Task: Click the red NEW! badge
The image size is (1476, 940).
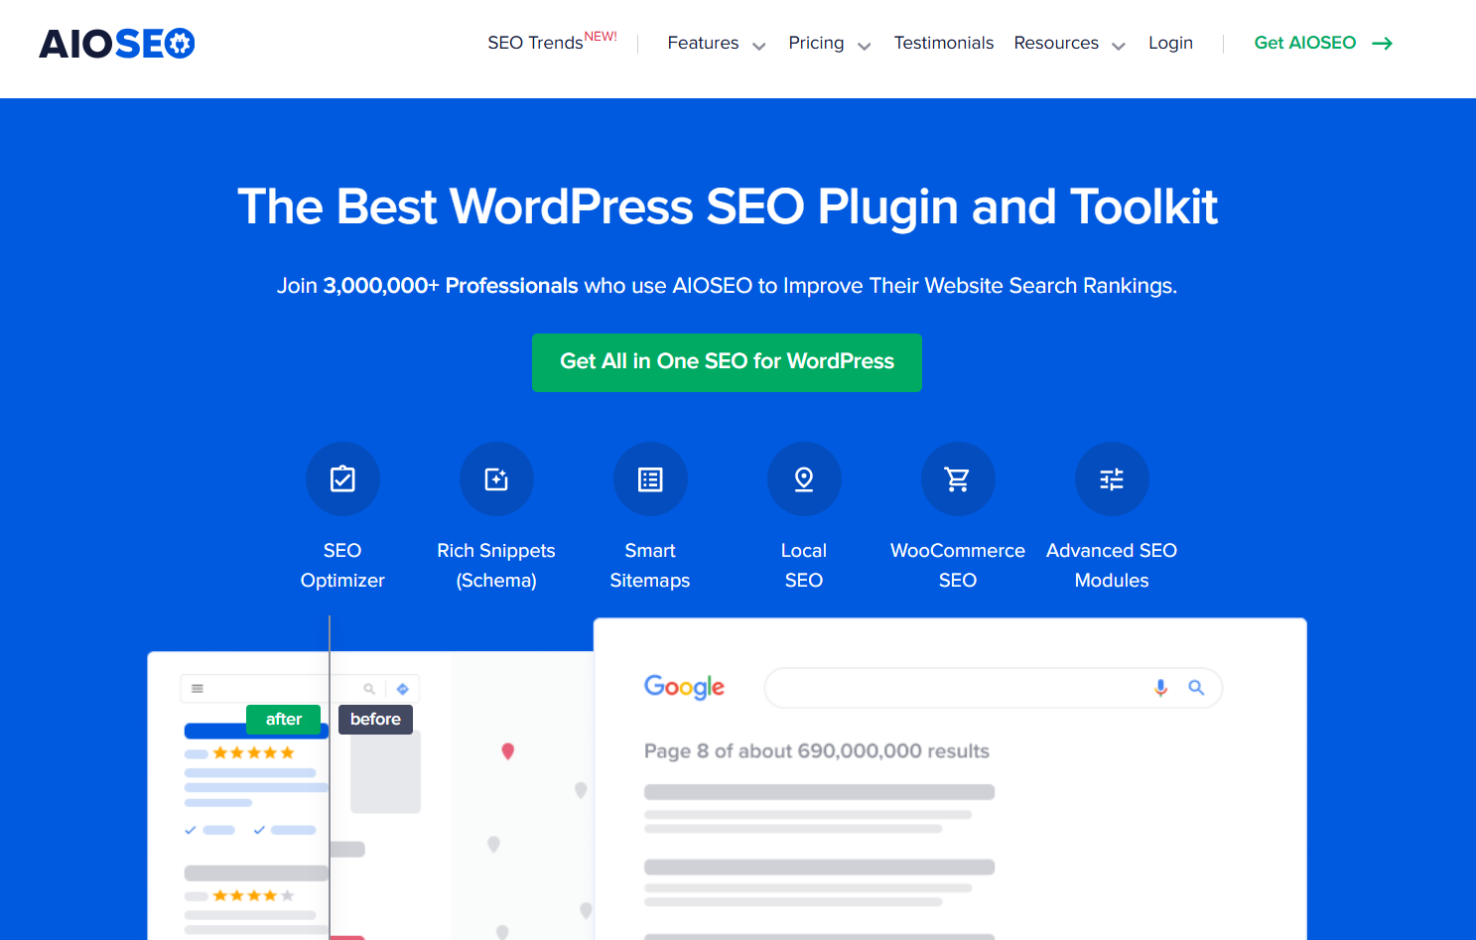Action: 601,37
